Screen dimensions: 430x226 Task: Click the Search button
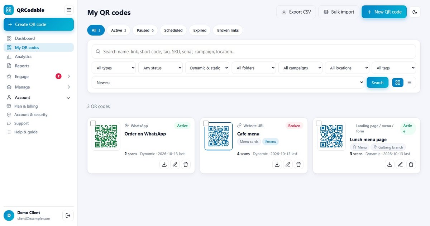tap(377, 83)
